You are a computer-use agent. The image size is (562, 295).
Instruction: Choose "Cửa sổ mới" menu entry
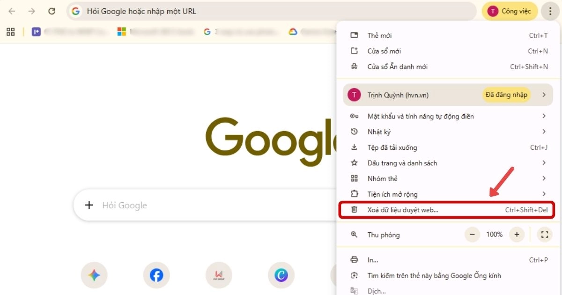point(449,51)
